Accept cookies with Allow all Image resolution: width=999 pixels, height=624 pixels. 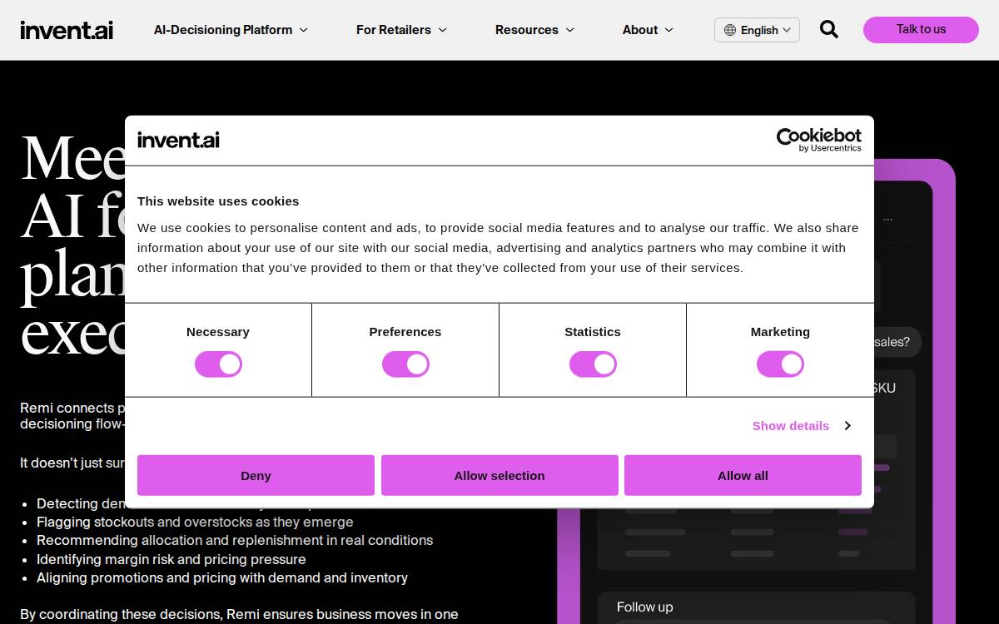pos(743,475)
